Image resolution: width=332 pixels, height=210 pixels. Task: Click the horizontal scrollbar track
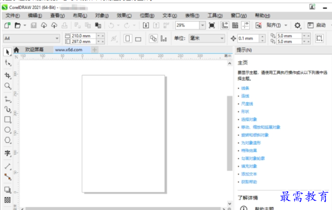(x=123, y=209)
